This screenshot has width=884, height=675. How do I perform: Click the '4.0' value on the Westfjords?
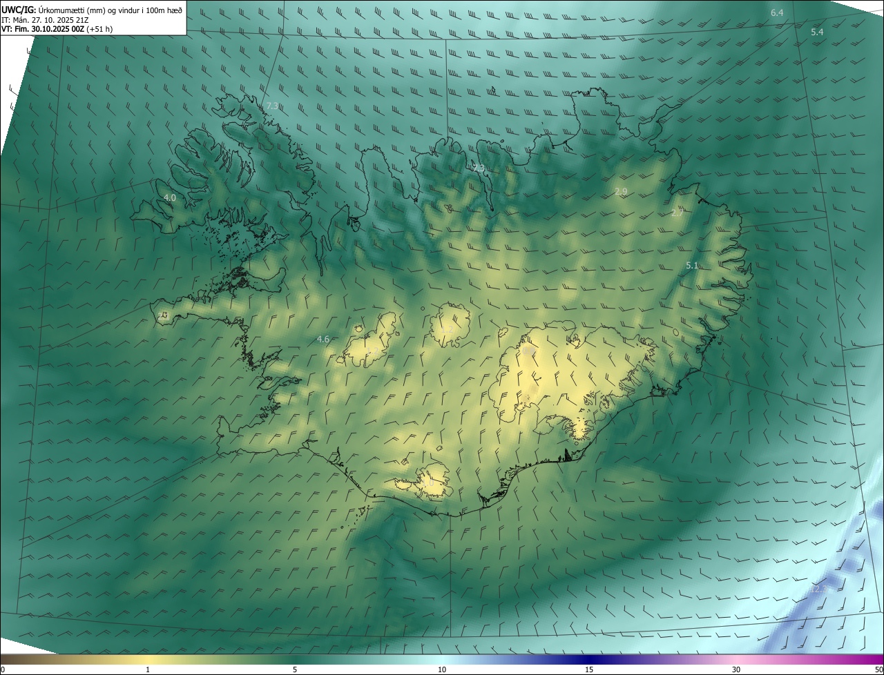169,197
